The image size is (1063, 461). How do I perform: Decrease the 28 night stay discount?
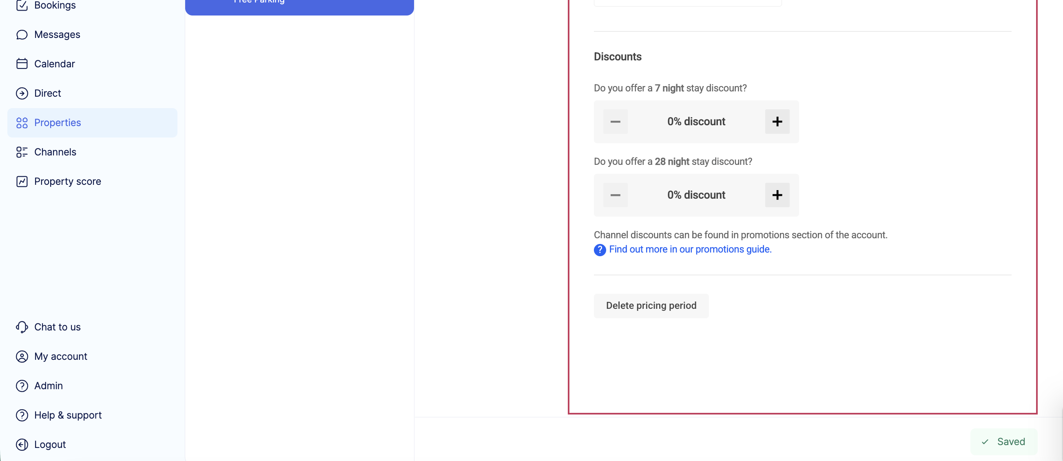point(615,195)
